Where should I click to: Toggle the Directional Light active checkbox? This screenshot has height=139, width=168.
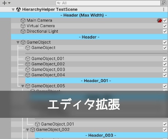pos(165,31)
